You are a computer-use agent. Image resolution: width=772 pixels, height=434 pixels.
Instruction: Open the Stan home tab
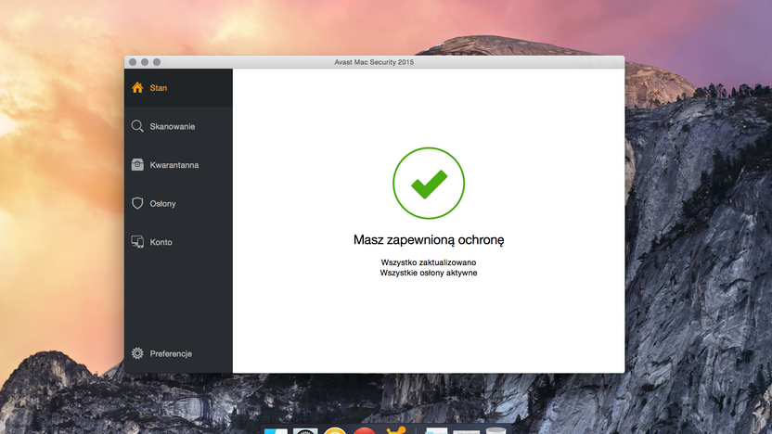[x=178, y=87]
